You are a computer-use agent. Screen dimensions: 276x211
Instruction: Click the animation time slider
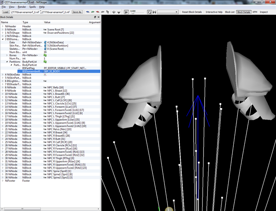(138, 13)
